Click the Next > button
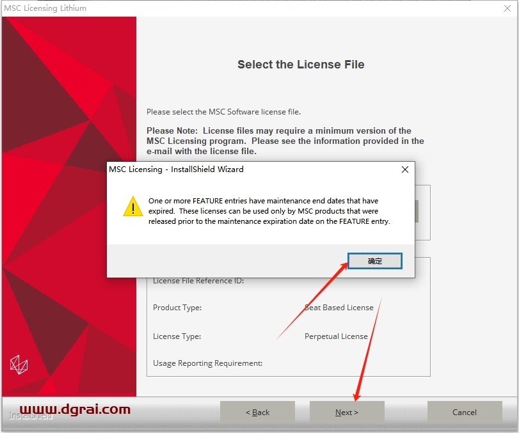Viewport: 519px width, 433px height. point(347,412)
